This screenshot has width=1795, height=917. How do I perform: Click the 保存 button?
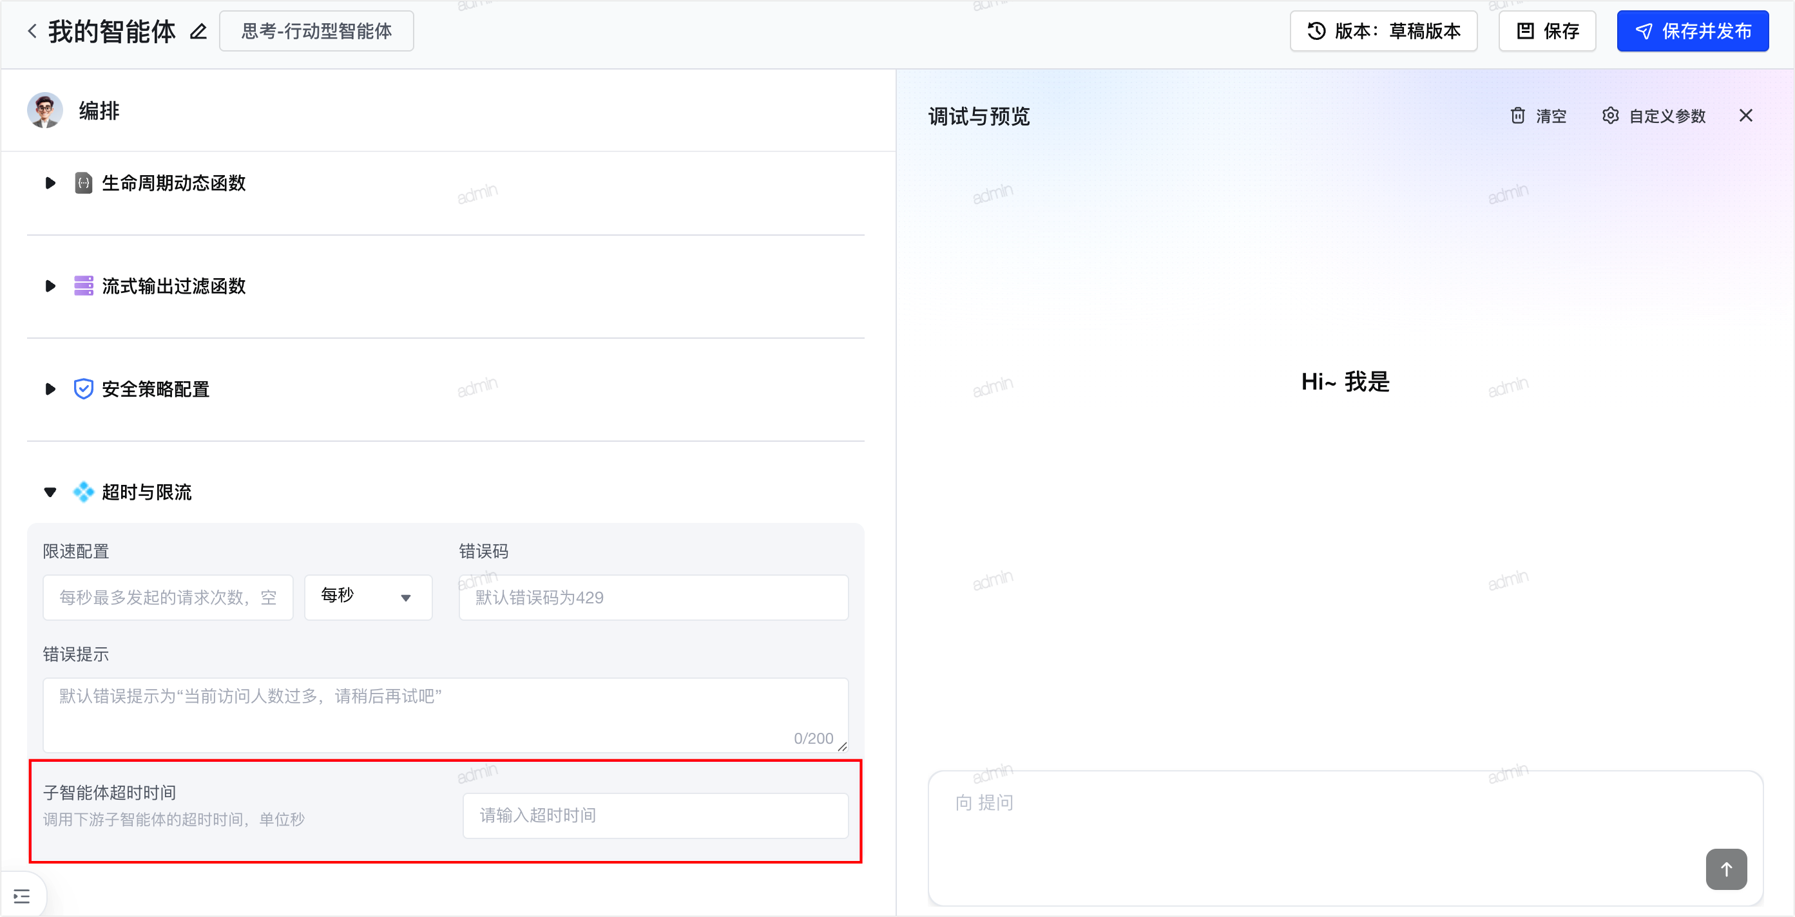[1547, 32]
